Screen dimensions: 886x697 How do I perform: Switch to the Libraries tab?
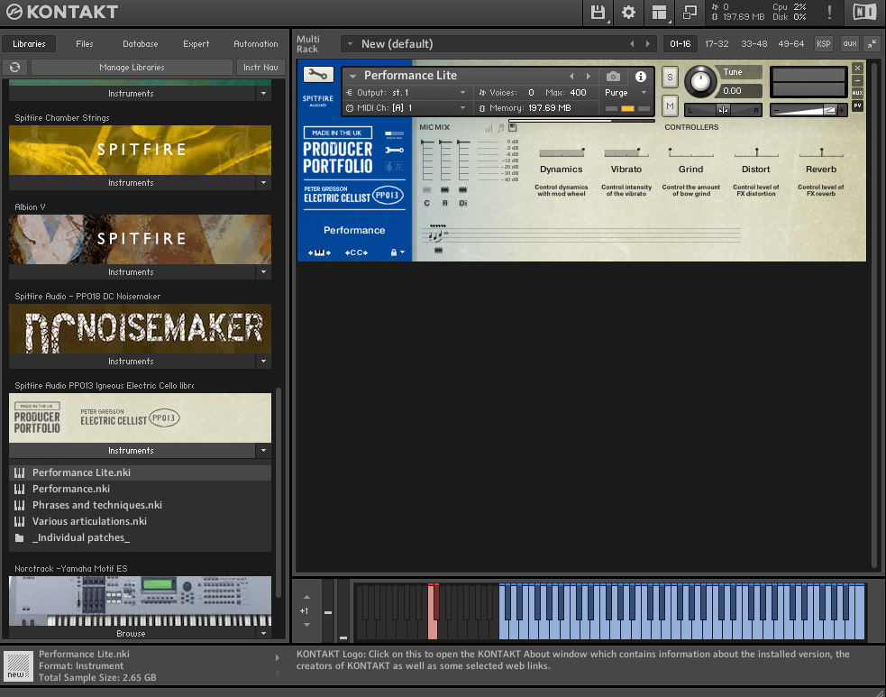[x=30, y=44]
